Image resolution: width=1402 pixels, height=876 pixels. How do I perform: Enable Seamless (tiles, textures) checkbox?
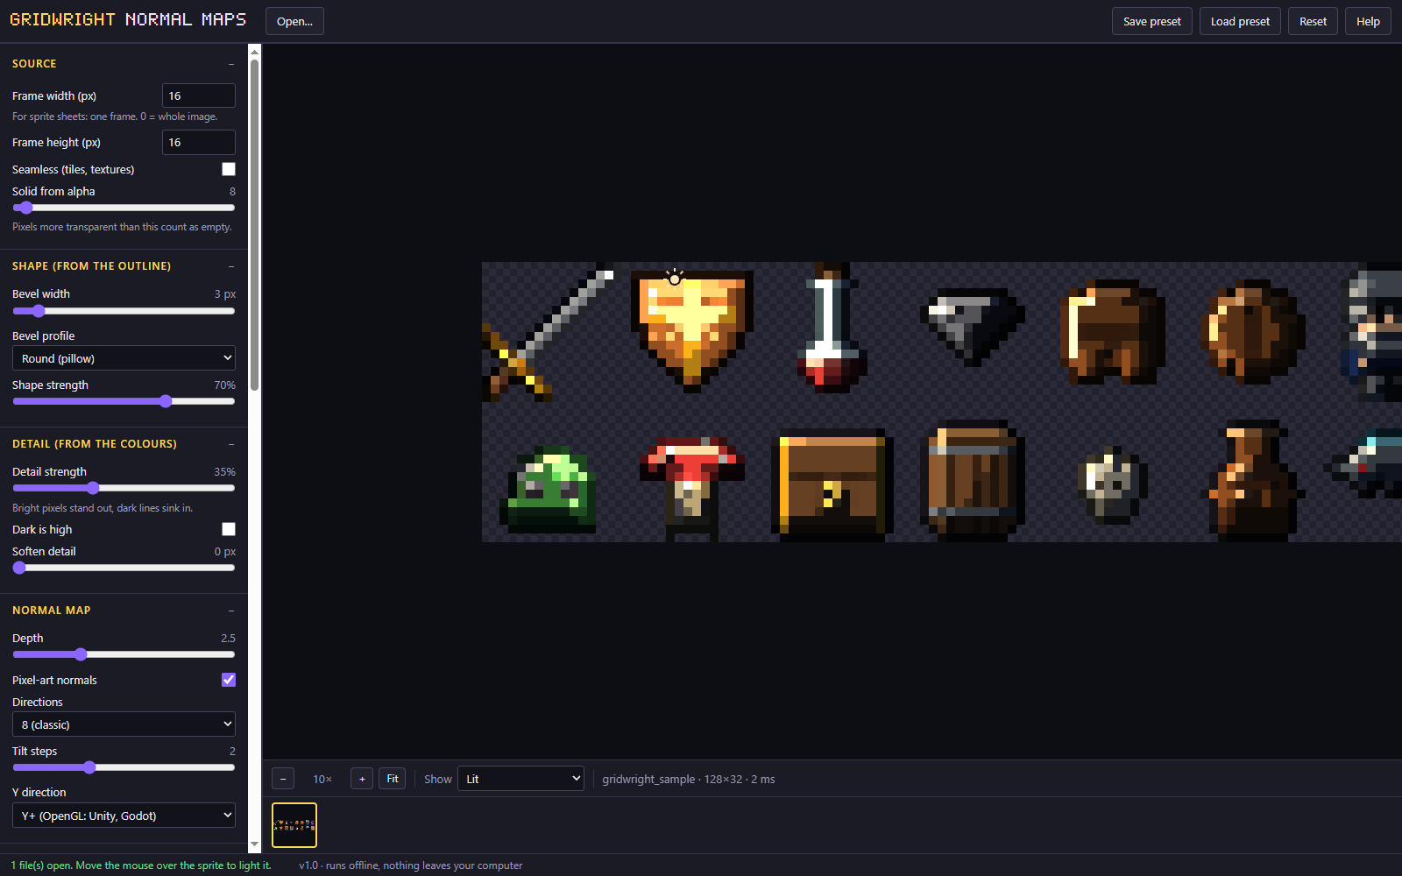point(229,169)
